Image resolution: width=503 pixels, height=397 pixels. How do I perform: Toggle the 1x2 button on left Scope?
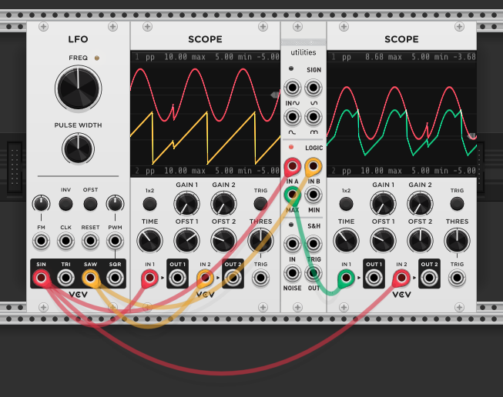pyautogui.click(x=149, y=204)
